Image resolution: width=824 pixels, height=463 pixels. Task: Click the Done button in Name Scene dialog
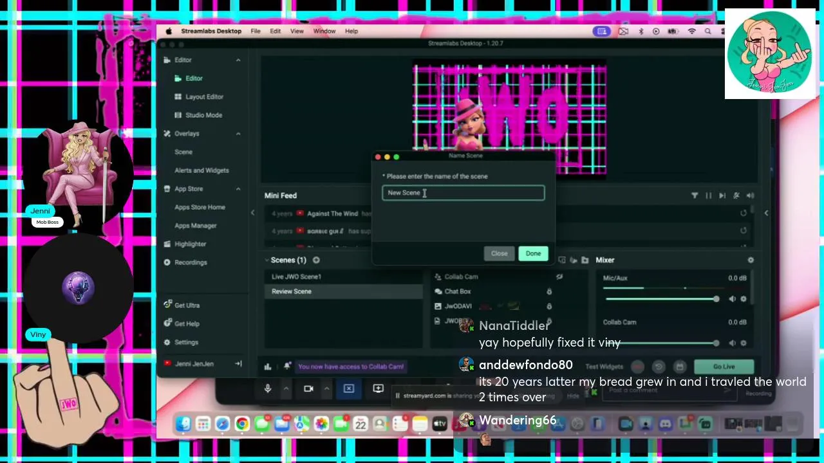click(533, 253)
